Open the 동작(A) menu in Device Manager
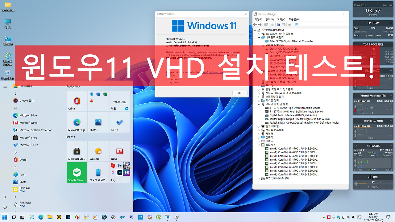The width and height of the screenshot is (395, 222). click(269, 19)
